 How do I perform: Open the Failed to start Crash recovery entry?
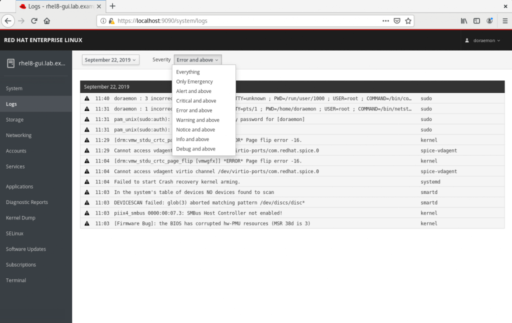pos(292,181)
